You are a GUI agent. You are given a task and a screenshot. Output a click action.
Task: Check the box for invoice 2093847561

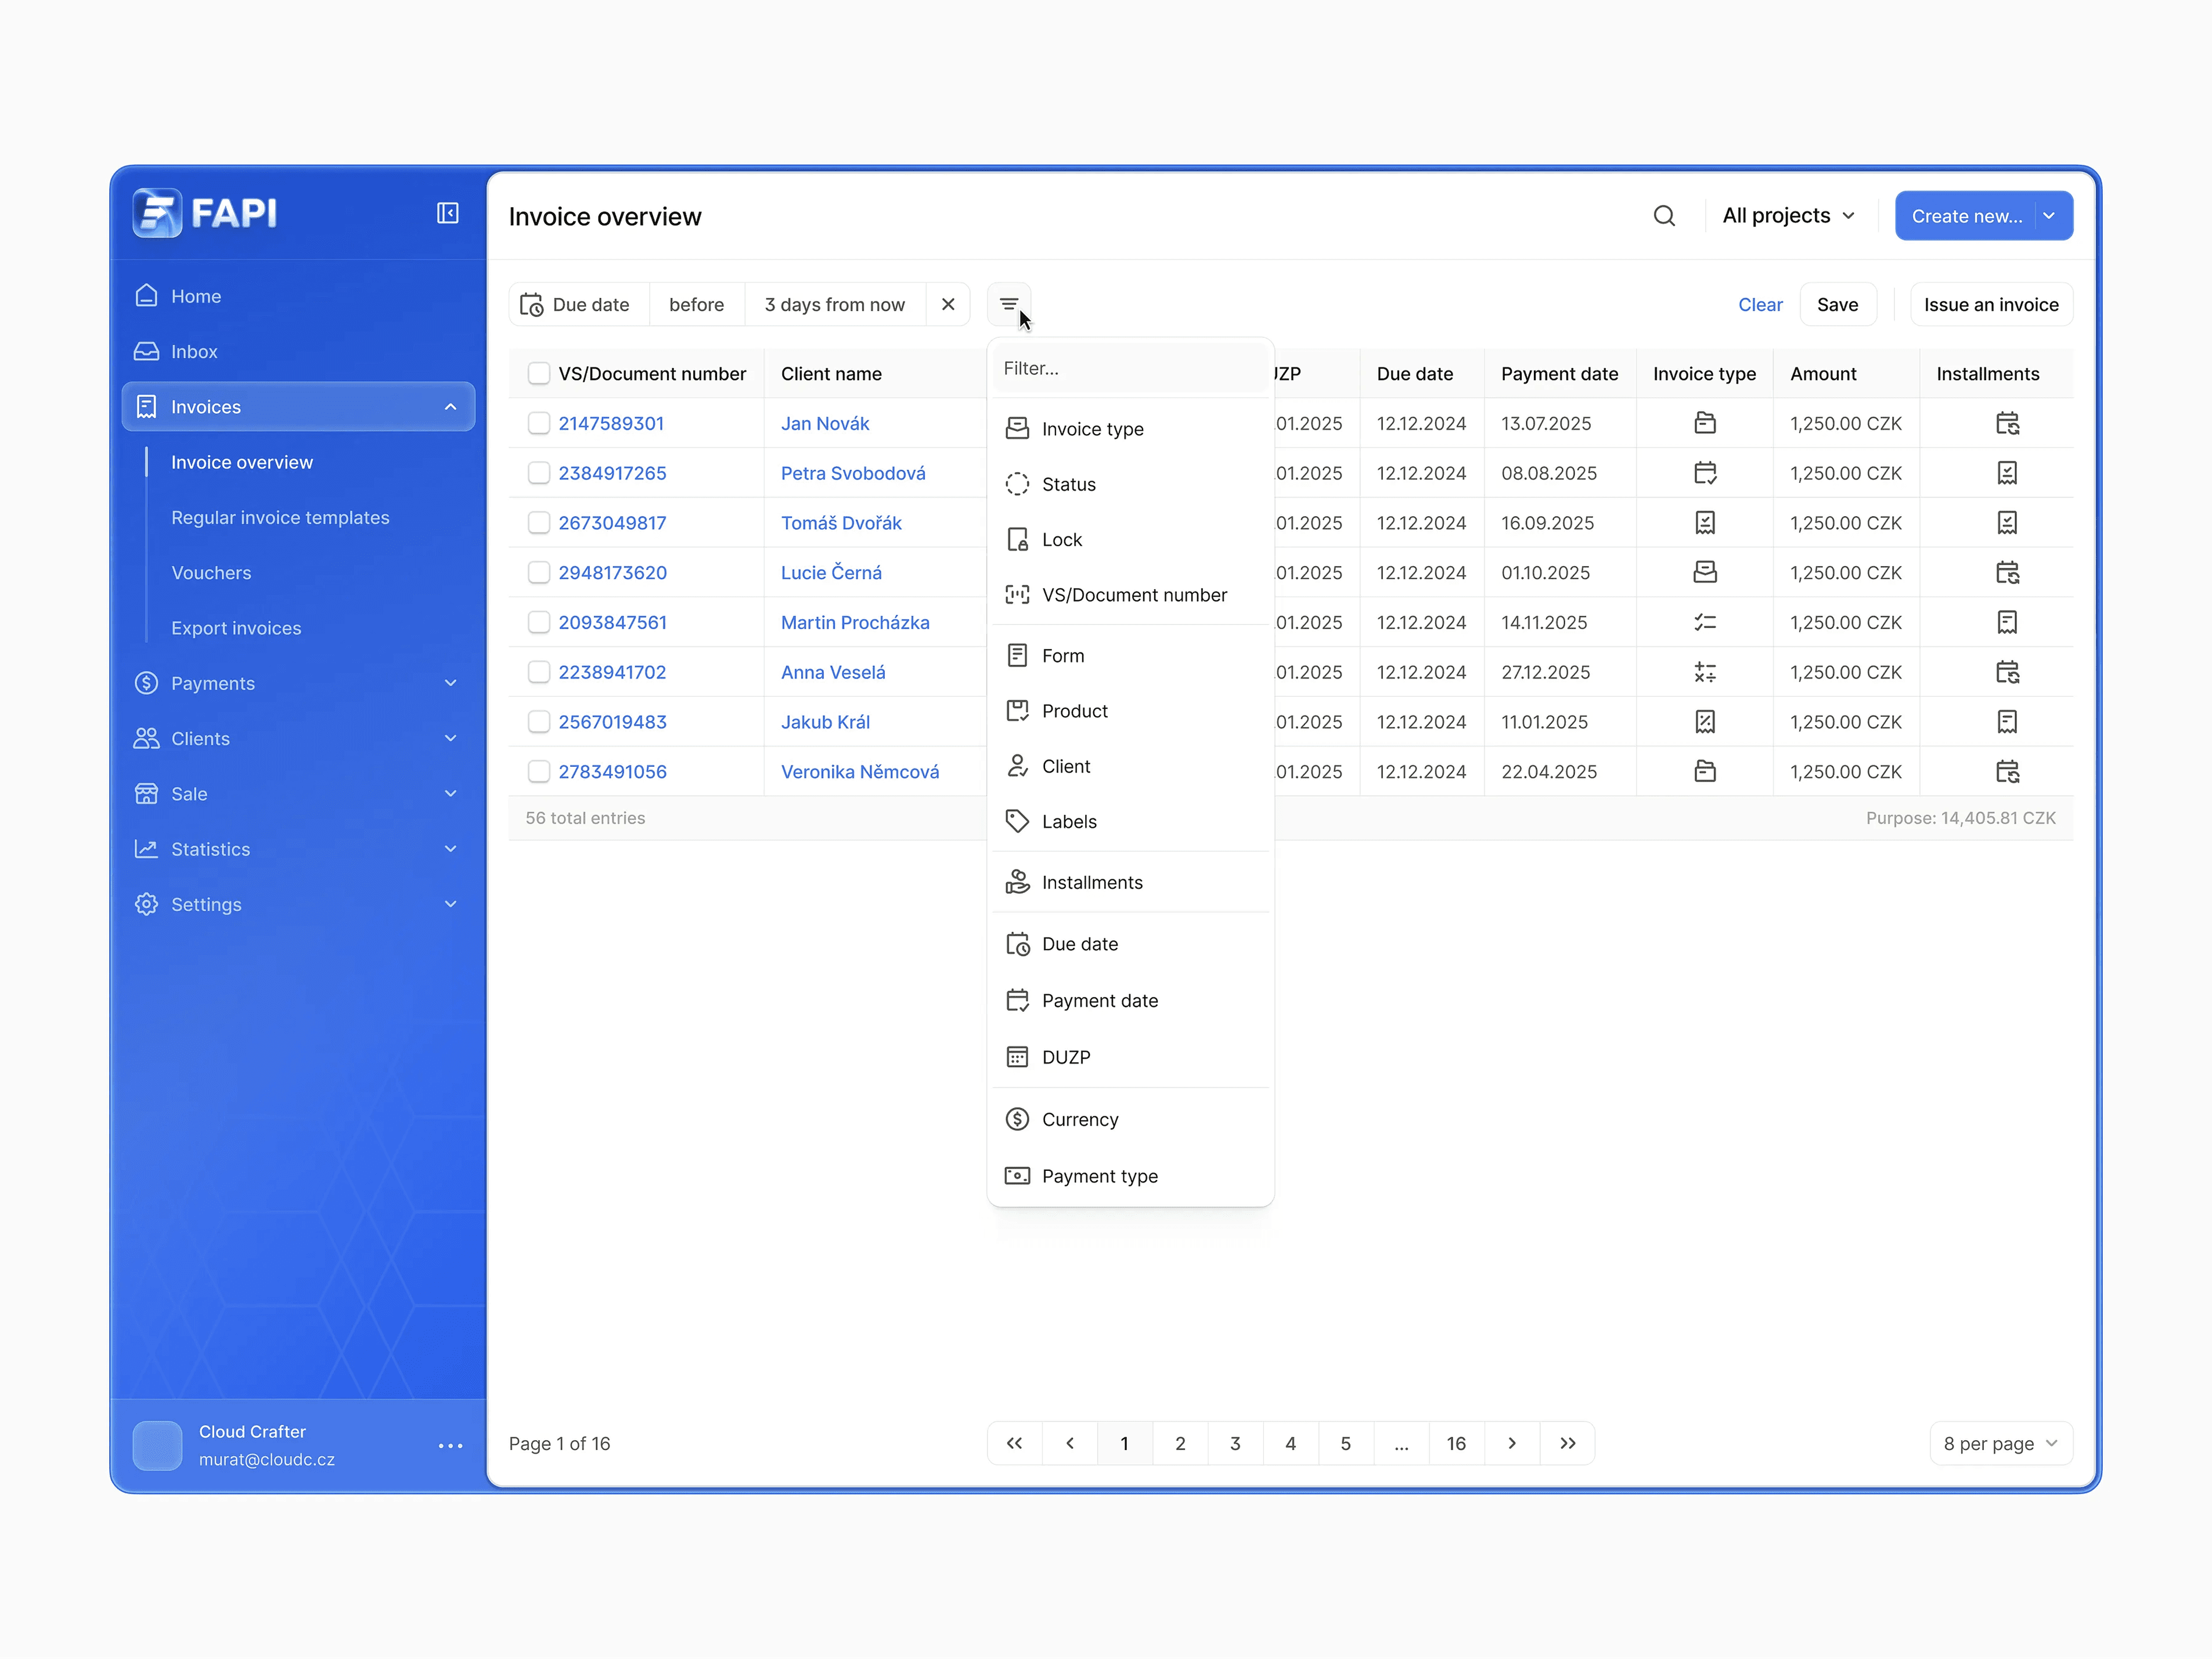(x=538, y=622)
